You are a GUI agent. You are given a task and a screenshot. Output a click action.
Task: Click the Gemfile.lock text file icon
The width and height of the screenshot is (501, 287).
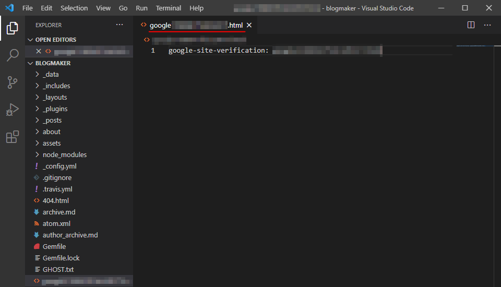click(38, 258)
